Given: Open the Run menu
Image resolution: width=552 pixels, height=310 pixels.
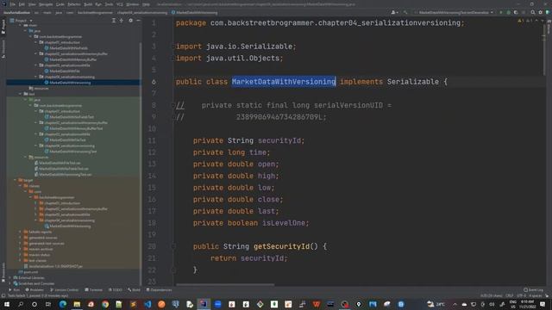Looking at the screenshot, I should coord(98,4).
